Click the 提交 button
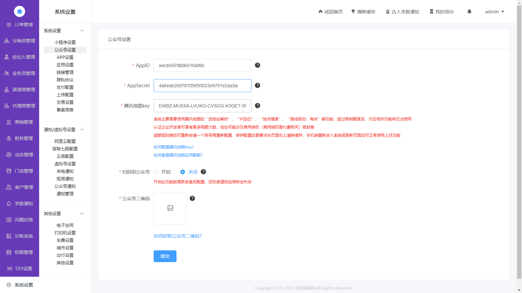This screenshot has width=522, height=293. coord(165,256)
